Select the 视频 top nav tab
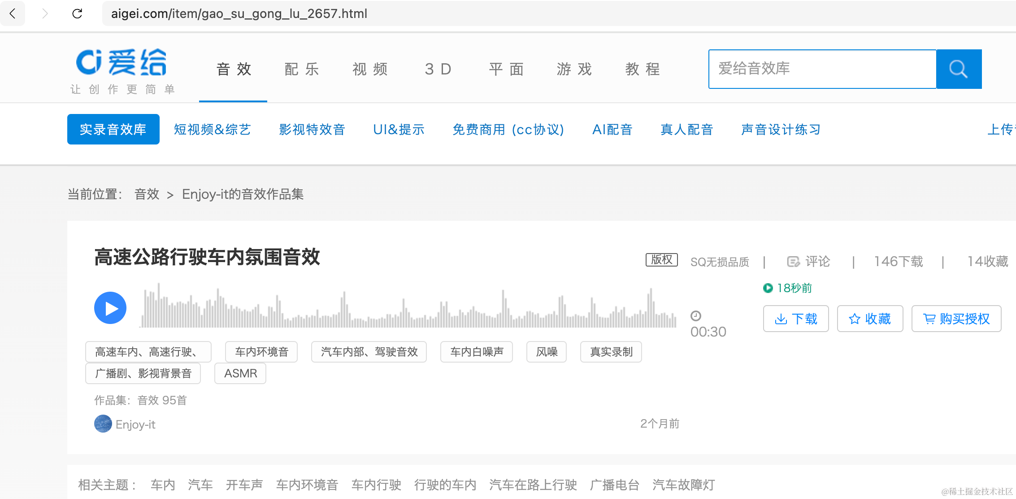Image resolution: width=1016 pixels, height=499 pixels. pos(370,69)
